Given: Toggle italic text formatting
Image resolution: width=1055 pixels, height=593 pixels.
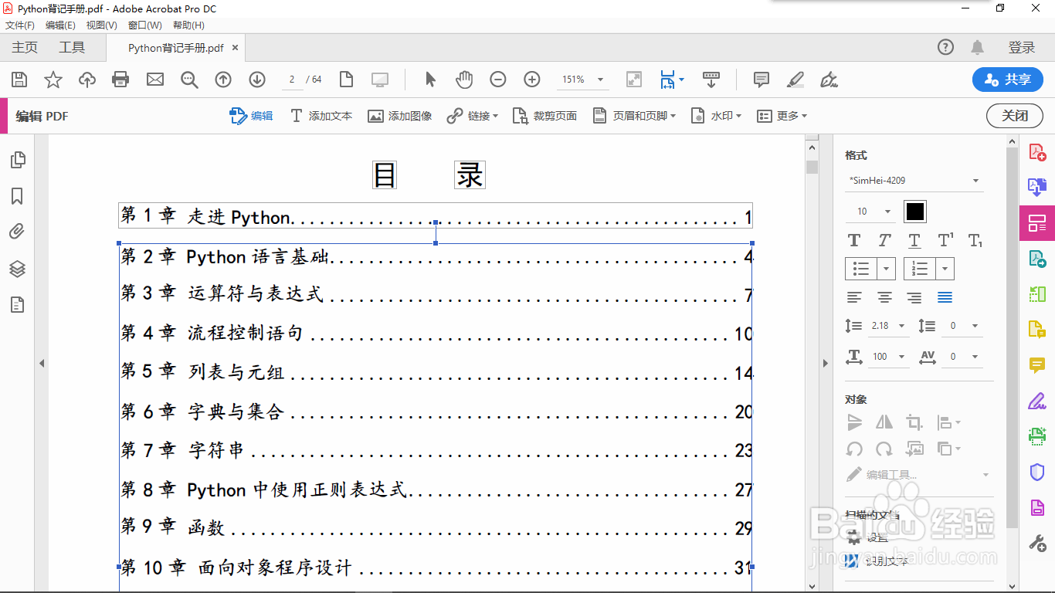Looking at the screenshot, I should click(x=884, y=240).
